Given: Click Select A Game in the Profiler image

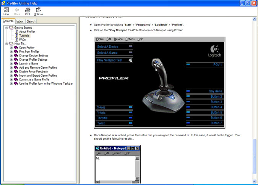Looking at the screenshot, I should pos(114,53).
